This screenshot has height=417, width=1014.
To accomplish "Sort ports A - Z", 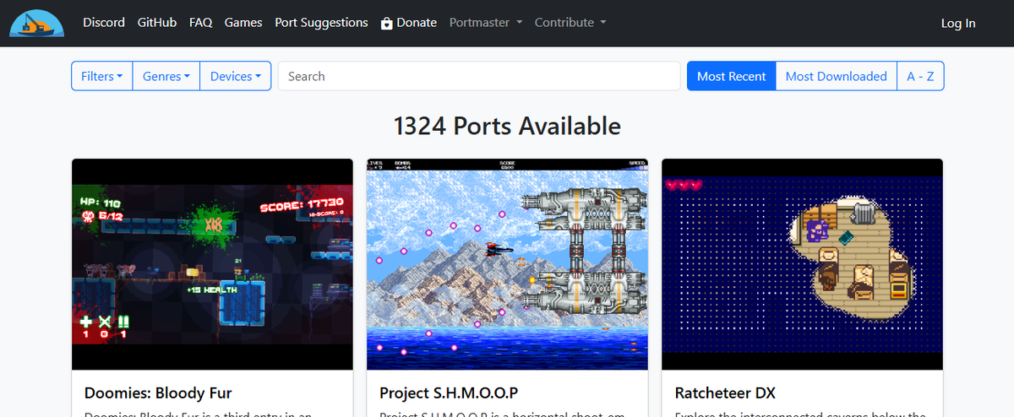I will tap(920, 76).
